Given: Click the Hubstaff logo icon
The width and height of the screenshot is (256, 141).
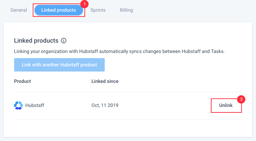Looking at the screenshot, I should click(x=18, y=105).
